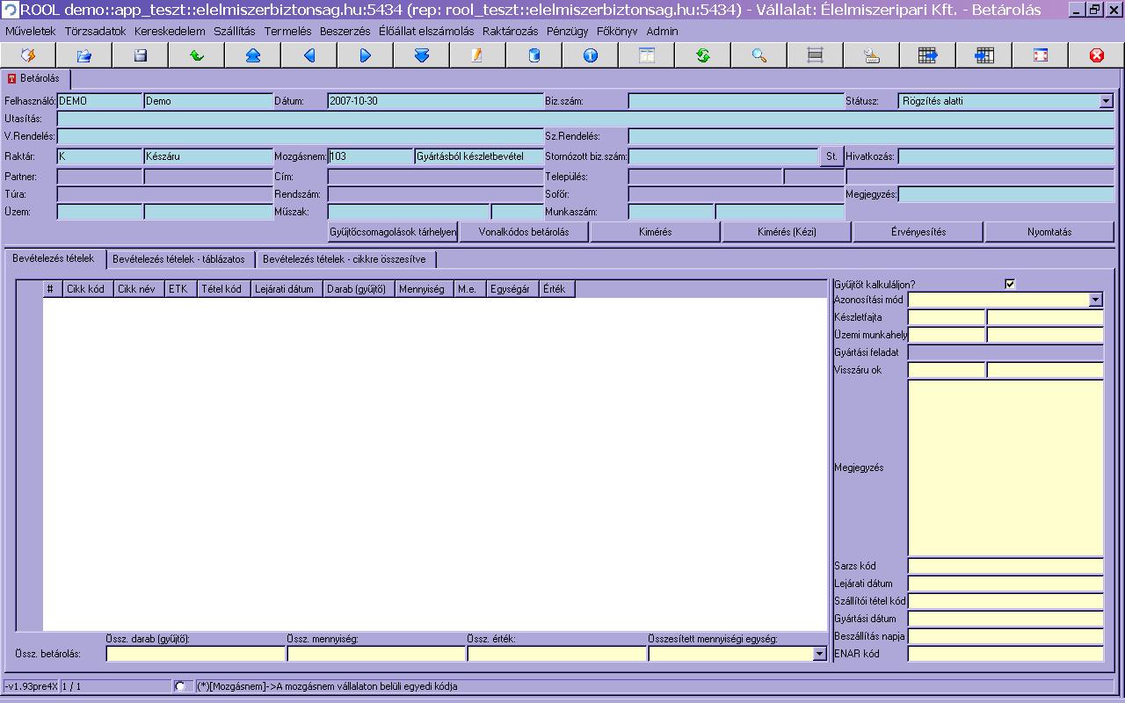
Task: Click the Cikk kód column header
Action: coord(86,289)
